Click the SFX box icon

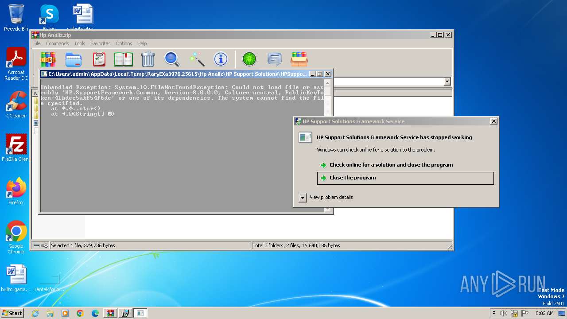(299, 59)
